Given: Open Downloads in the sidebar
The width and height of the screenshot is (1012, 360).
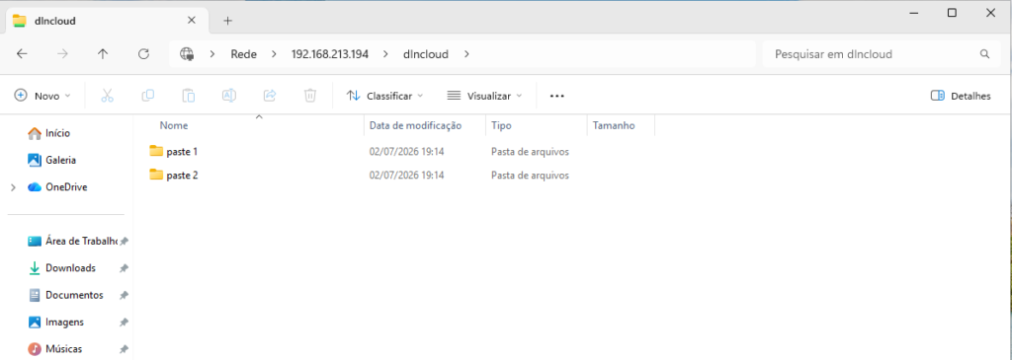Looking at the screenshot, I should click(62, 268).
